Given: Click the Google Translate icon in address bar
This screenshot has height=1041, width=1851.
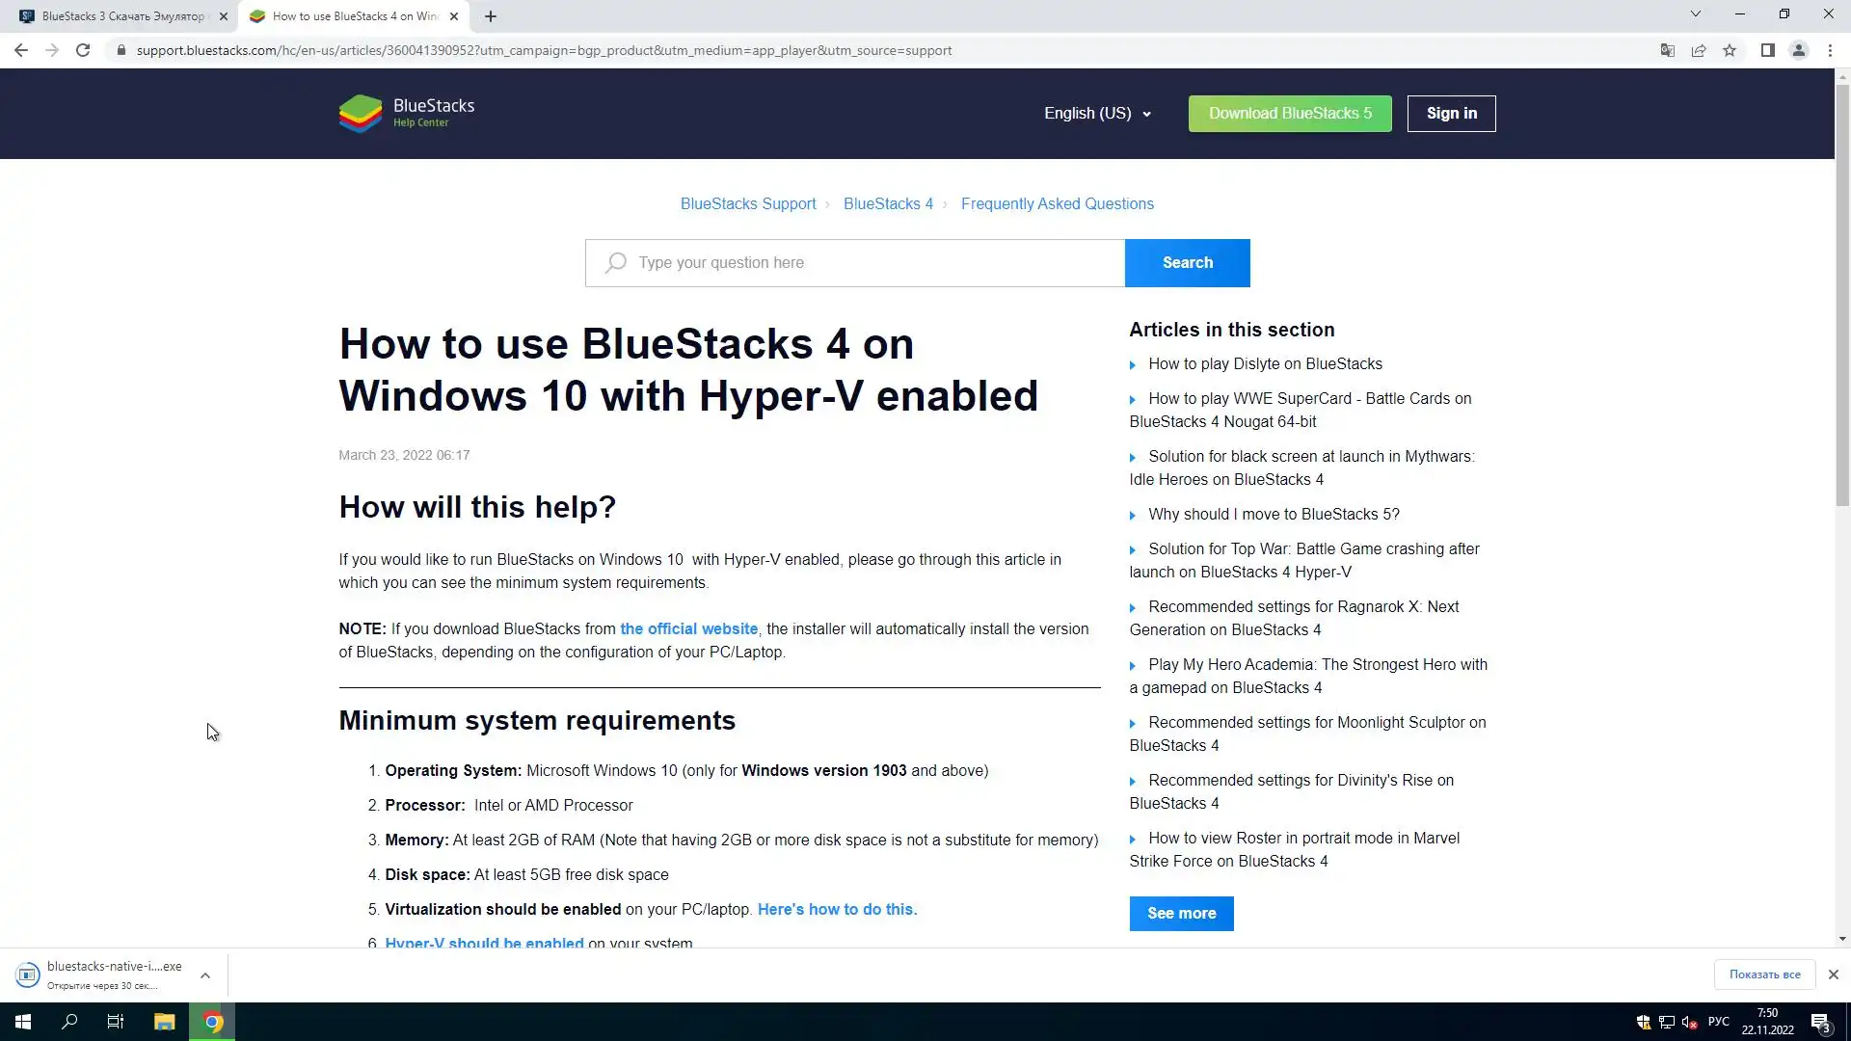Looking at the screenshot, I should [x=1667, y=50].
